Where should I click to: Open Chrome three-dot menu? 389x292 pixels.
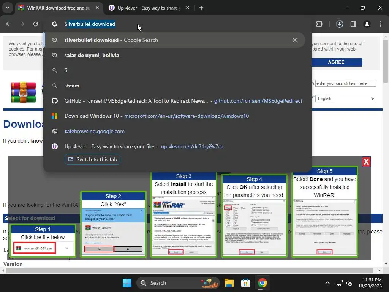(x=381, y=24)
